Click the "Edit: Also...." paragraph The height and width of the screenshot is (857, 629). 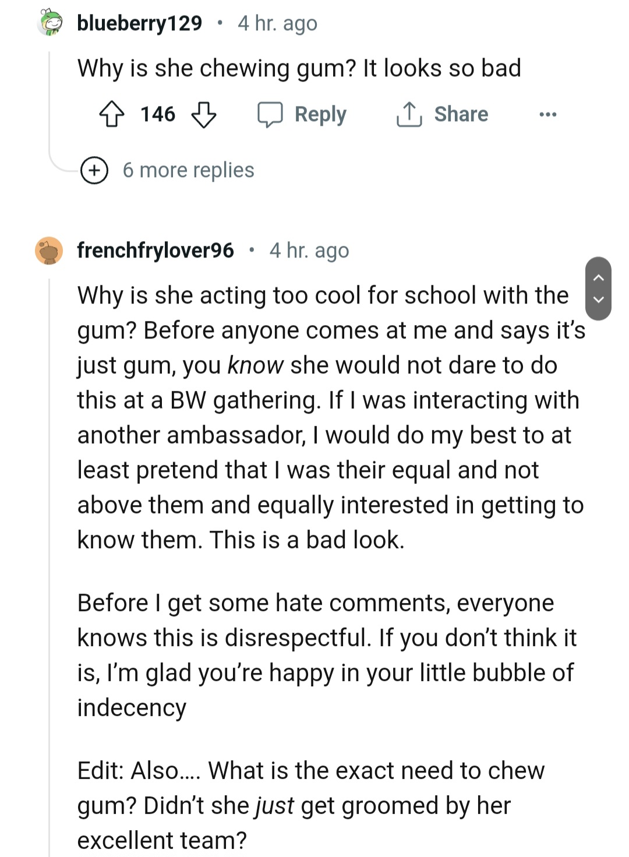(310, 805)
